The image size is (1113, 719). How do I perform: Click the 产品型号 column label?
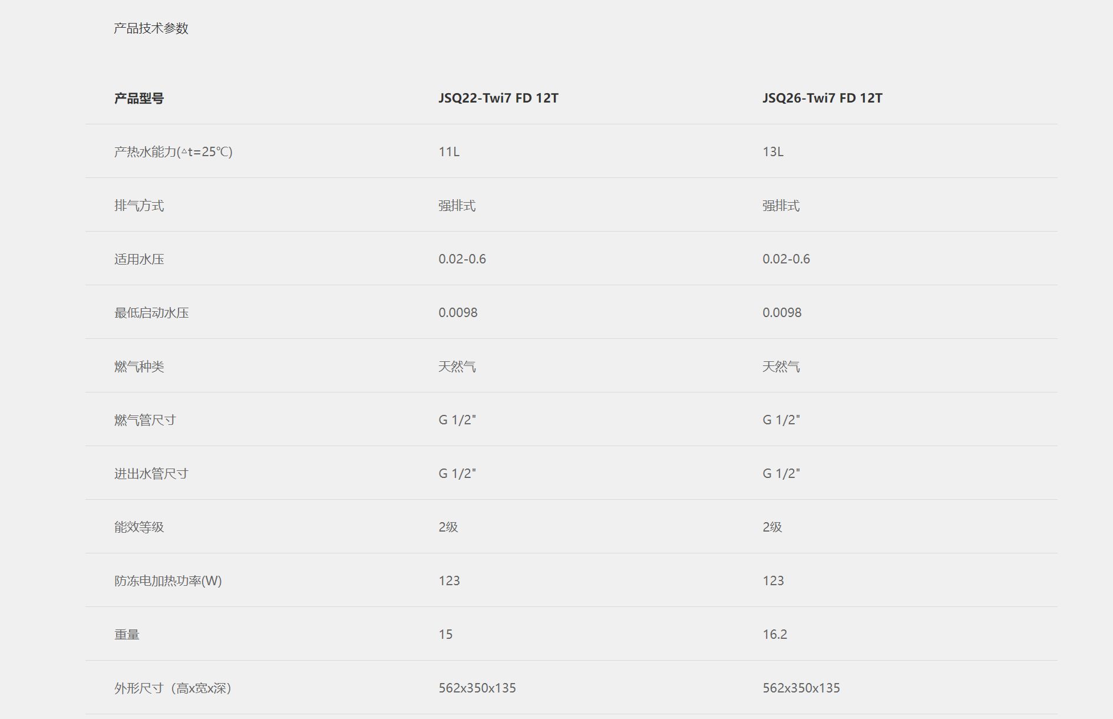tap(139, 98)
